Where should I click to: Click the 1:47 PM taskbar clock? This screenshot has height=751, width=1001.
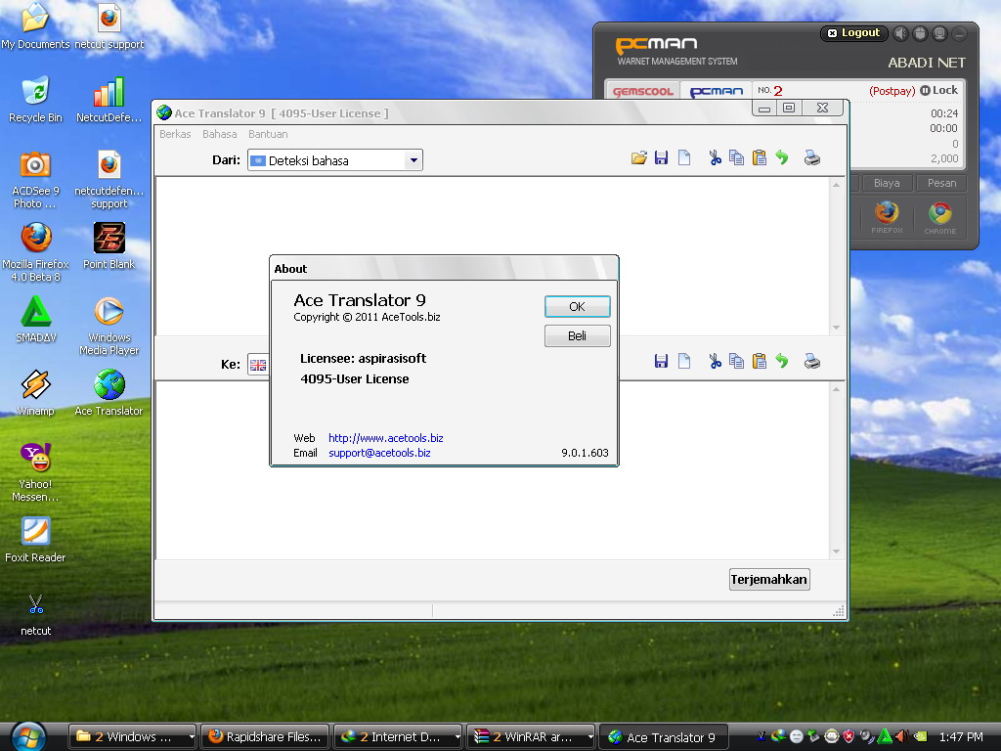tap(961, 737)
